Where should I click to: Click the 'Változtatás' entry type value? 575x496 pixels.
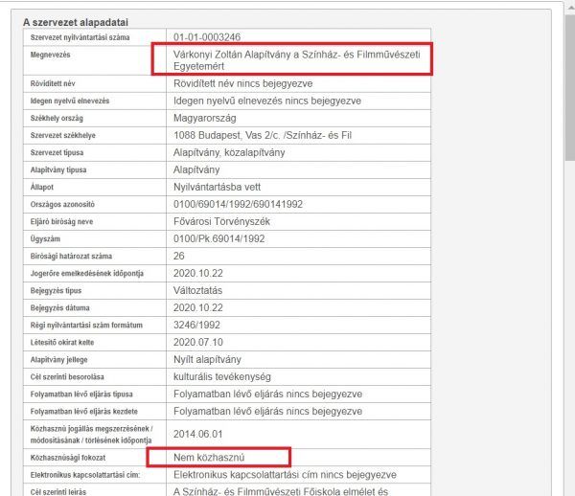[x=197, y=290]
